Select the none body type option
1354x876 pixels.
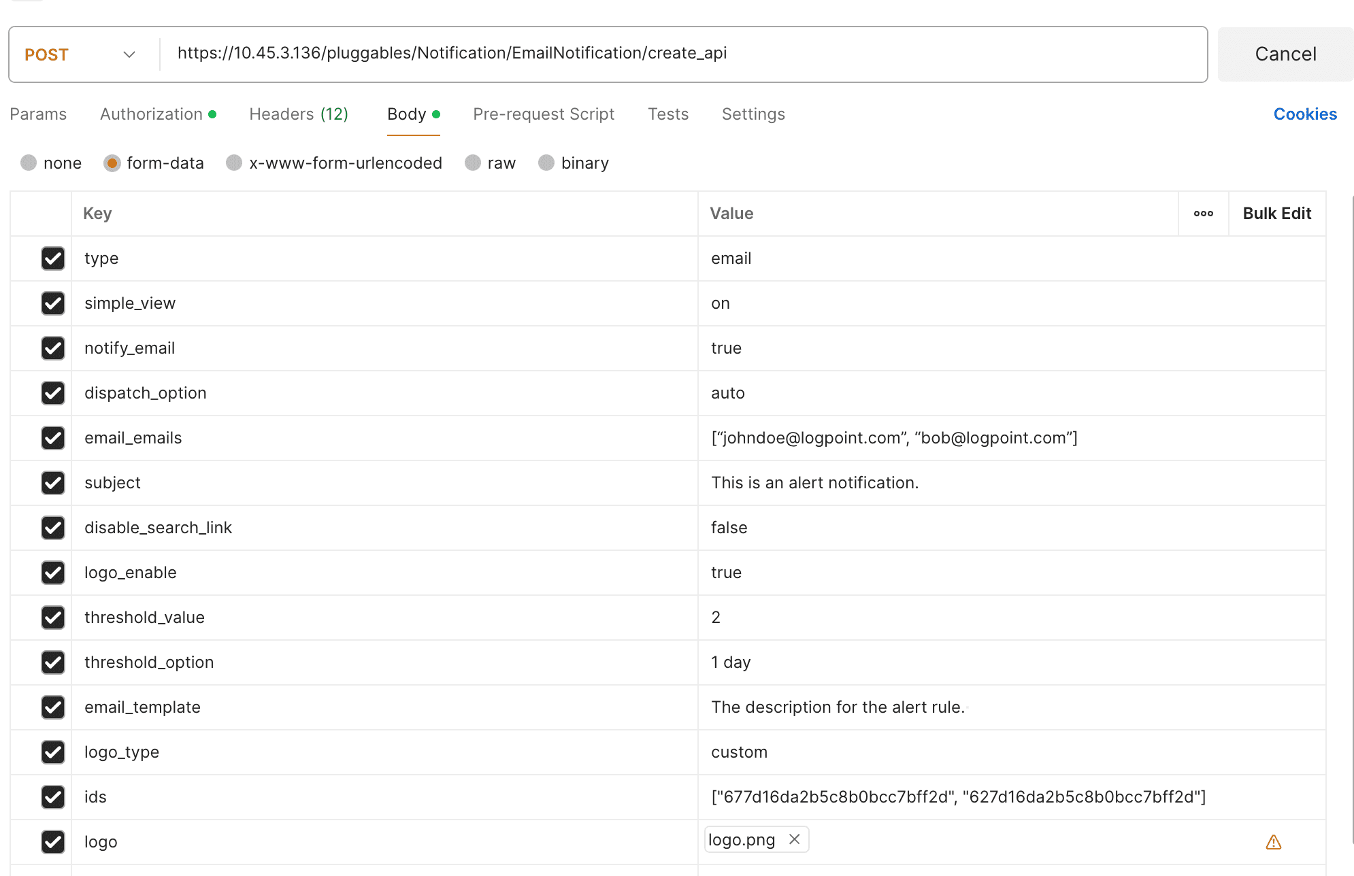(29, 163)
